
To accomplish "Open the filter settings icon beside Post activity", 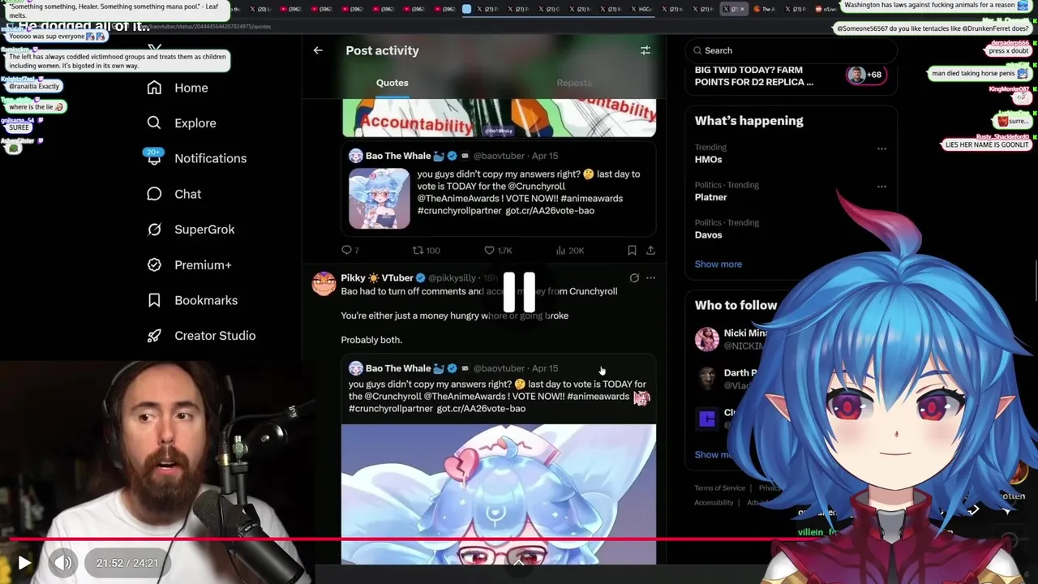I will tap(646, 50).
